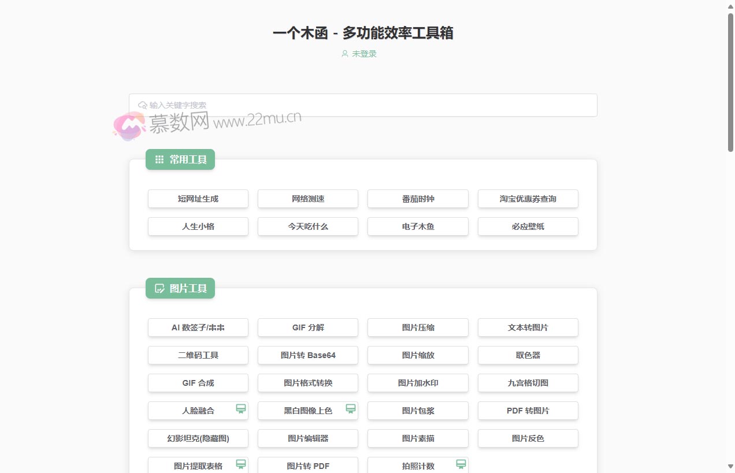This screenshot has width=735, height=473.
Task: Click the magnifier icon inside the search box
Action: click(142, 105)
